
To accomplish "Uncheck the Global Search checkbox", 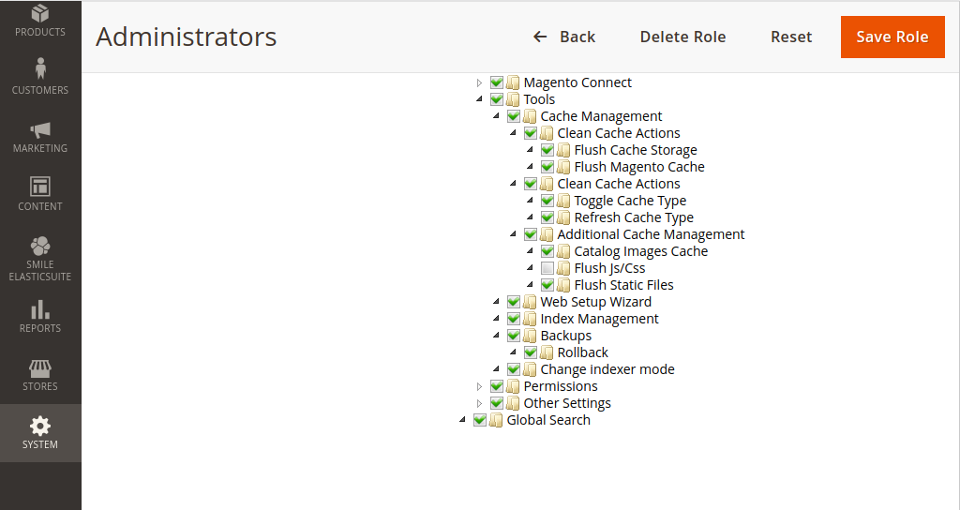I will click(480, 420).
